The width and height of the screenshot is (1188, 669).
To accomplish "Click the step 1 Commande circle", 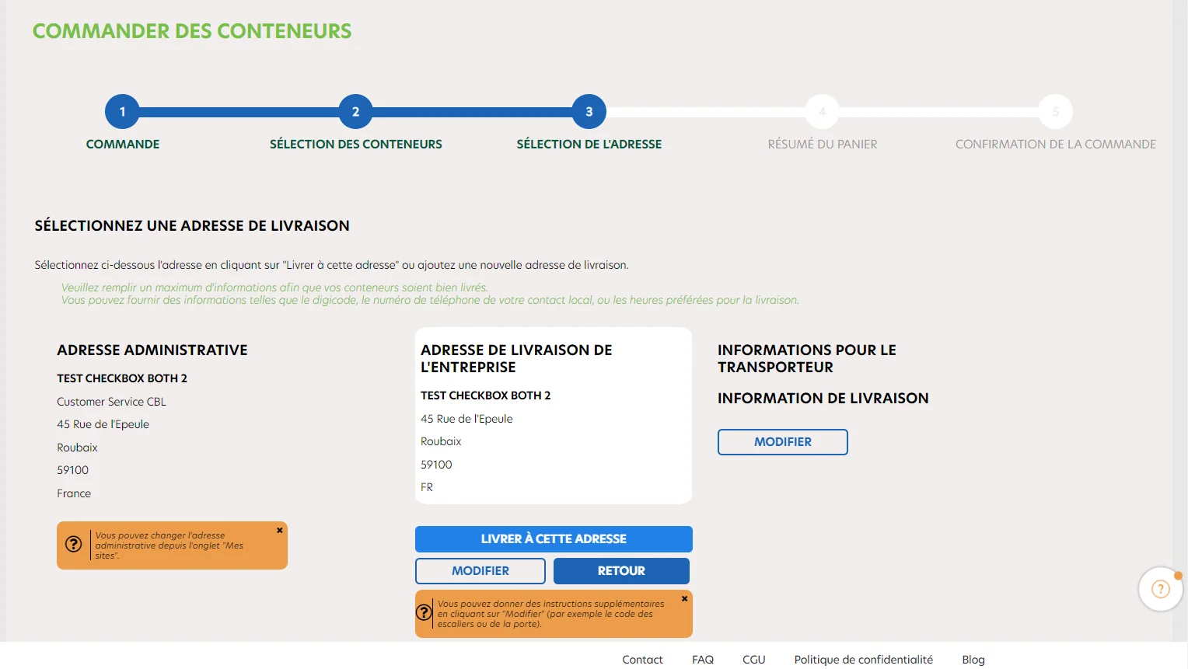I will (122, 112).
